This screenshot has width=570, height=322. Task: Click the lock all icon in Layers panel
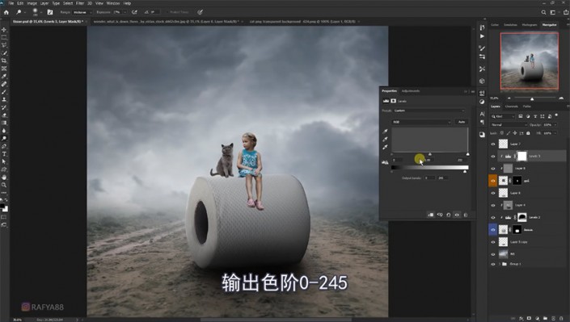tap(528, 133)
